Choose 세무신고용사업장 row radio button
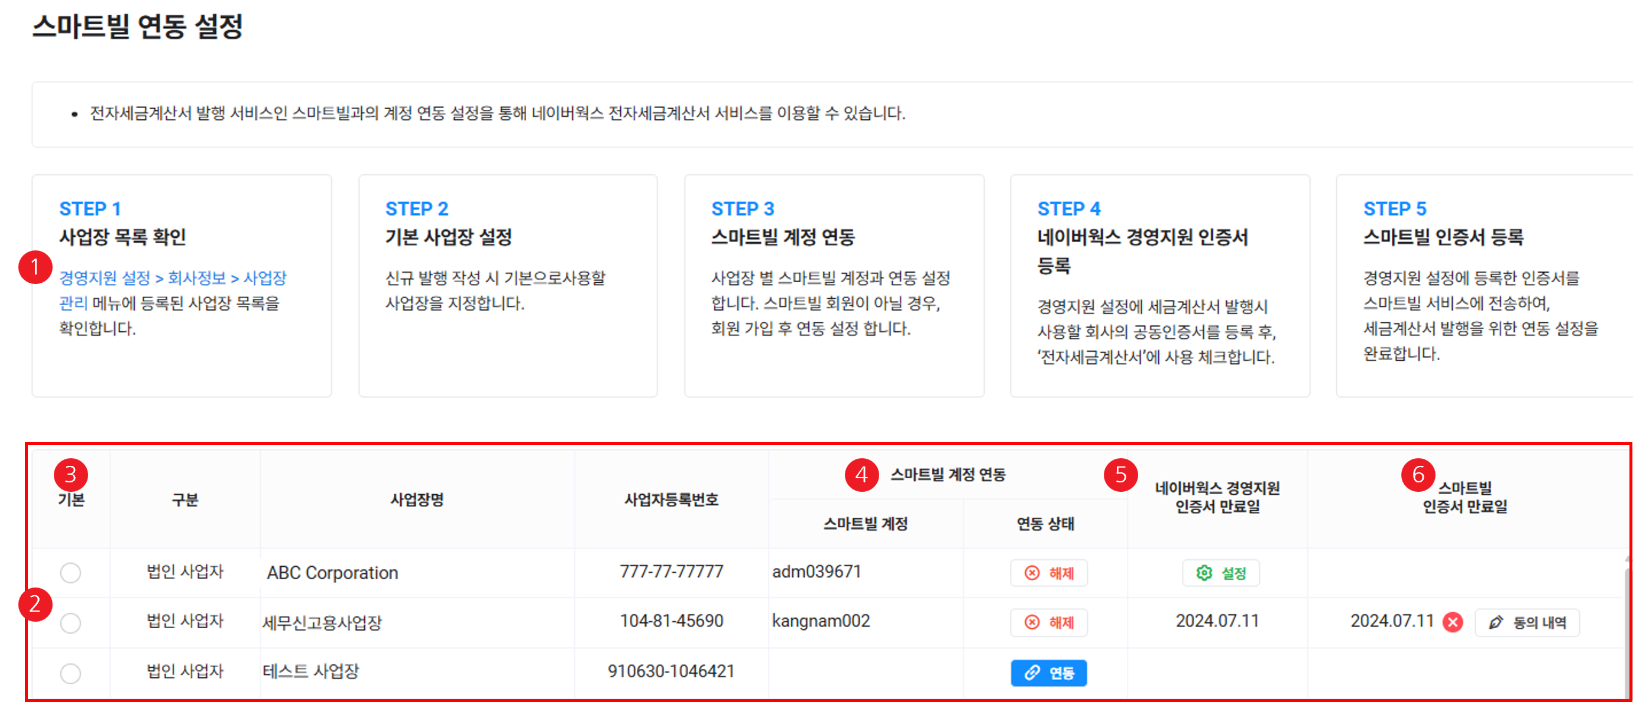This screenshot has width=1633, height=702. [x=70, y=622]
